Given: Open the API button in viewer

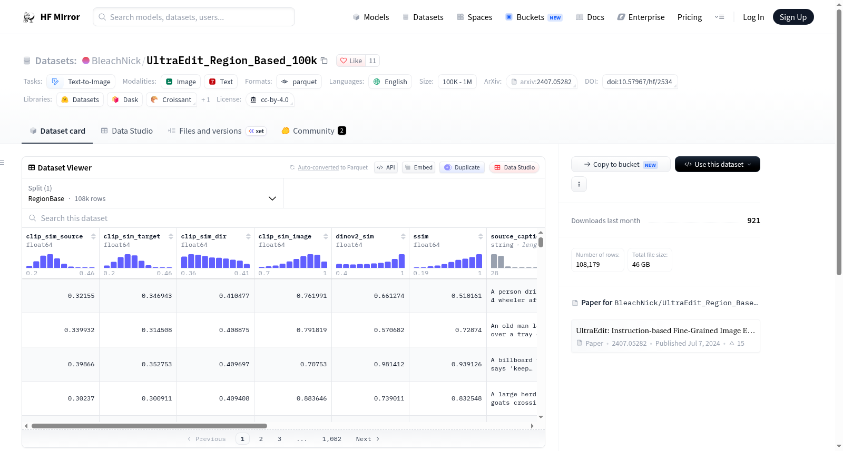Looking at the screenshot, I should point(386,167).
